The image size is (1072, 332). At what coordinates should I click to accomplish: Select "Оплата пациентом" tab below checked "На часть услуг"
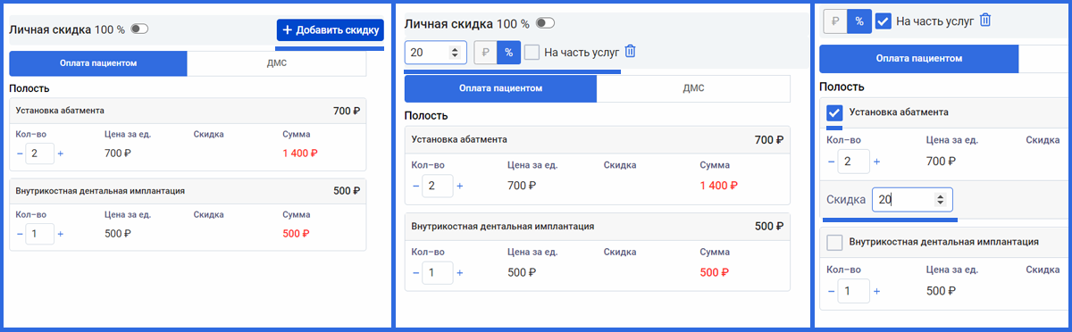point(919,58)
